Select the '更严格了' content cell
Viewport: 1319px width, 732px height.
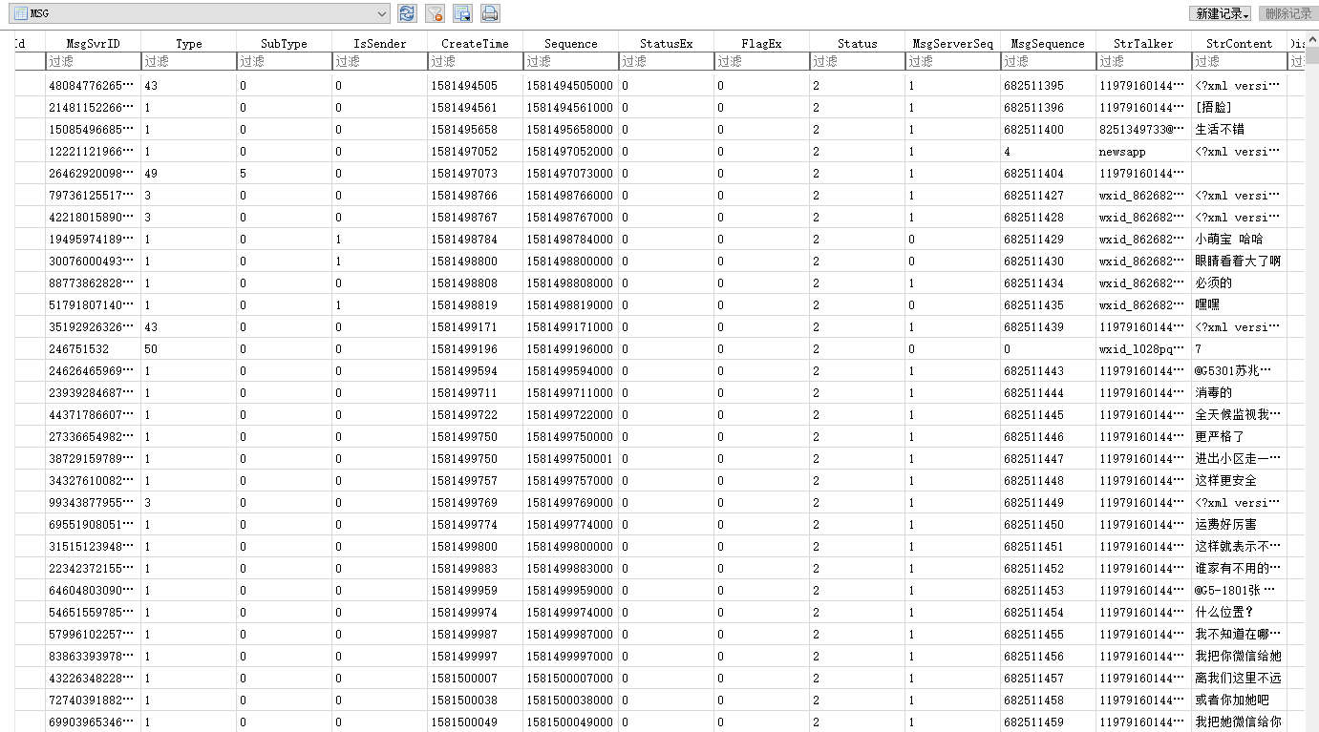click(1240, 437)
